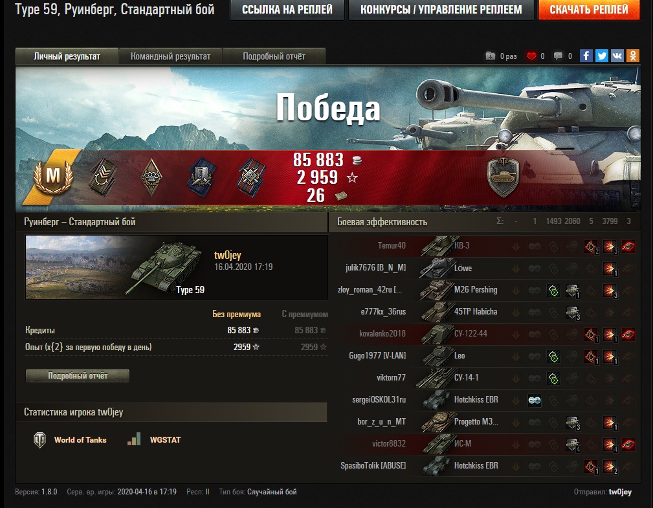The image size is (653, 508).
Task: Open player tw0jey profile name
Action: click(227, 255)
